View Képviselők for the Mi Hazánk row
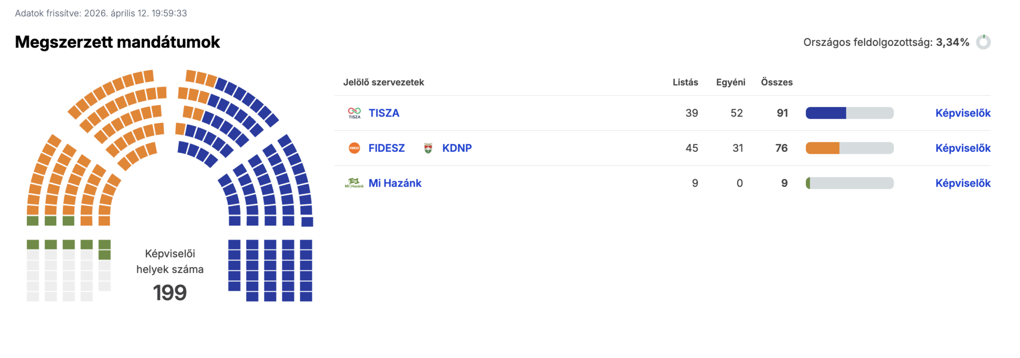This screenshot has width=1020, height=358. pos(962,183)
